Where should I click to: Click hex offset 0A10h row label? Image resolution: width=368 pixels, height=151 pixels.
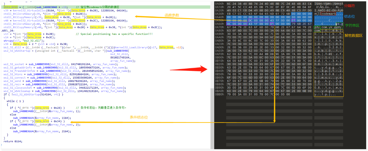tap(219, 6)
